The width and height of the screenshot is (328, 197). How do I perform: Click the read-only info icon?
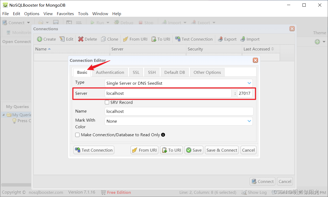pyautogui.click(x=163, y=135)
